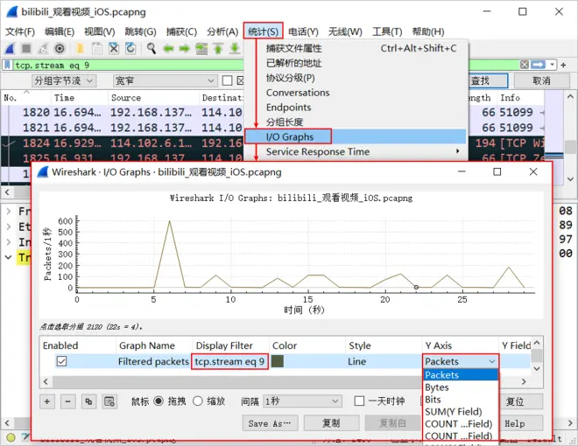This screenshot has width=578, height=446.
Task: Apply the display filter arrow icon
Action: tap(538, 65)
